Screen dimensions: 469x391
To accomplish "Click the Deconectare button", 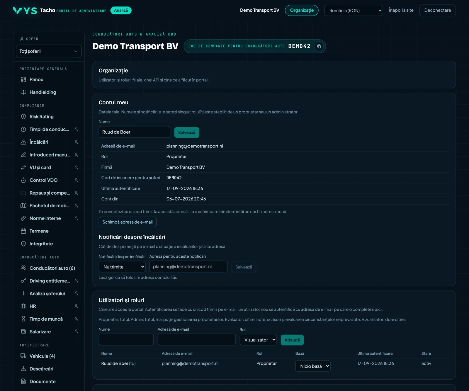I will (438, 10).
